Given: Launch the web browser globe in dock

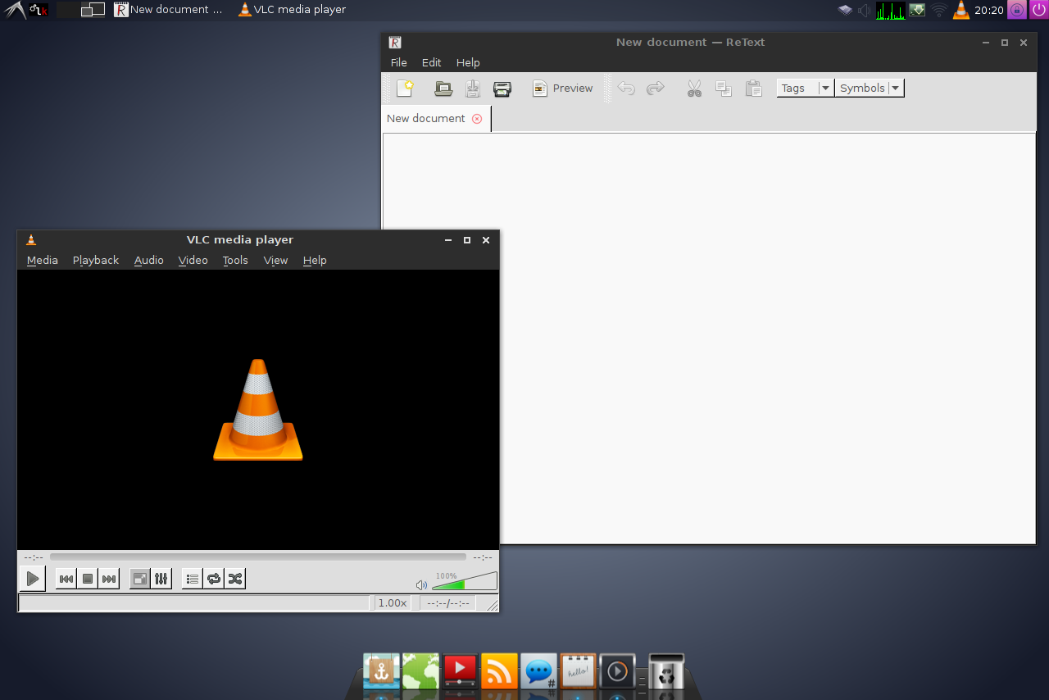Looking at the screenshot, I should click(x=420, y=671).
